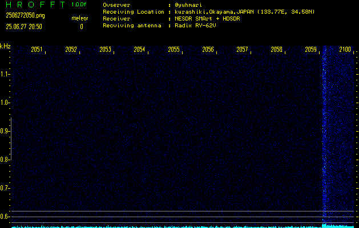Click the meteor count value 0
The image size is (359, 228).
82,27
